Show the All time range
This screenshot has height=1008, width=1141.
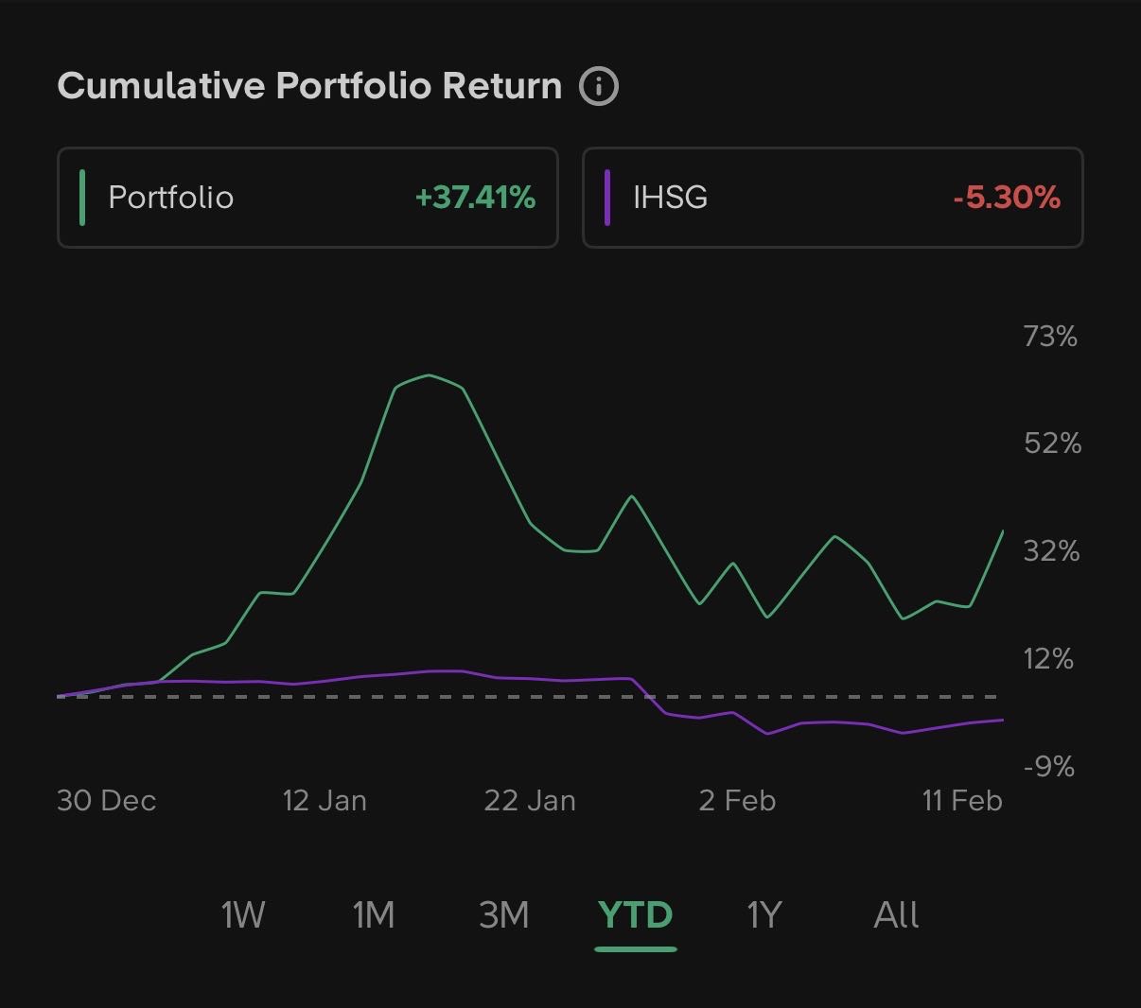pyautogui.click(x=896, y=914)
